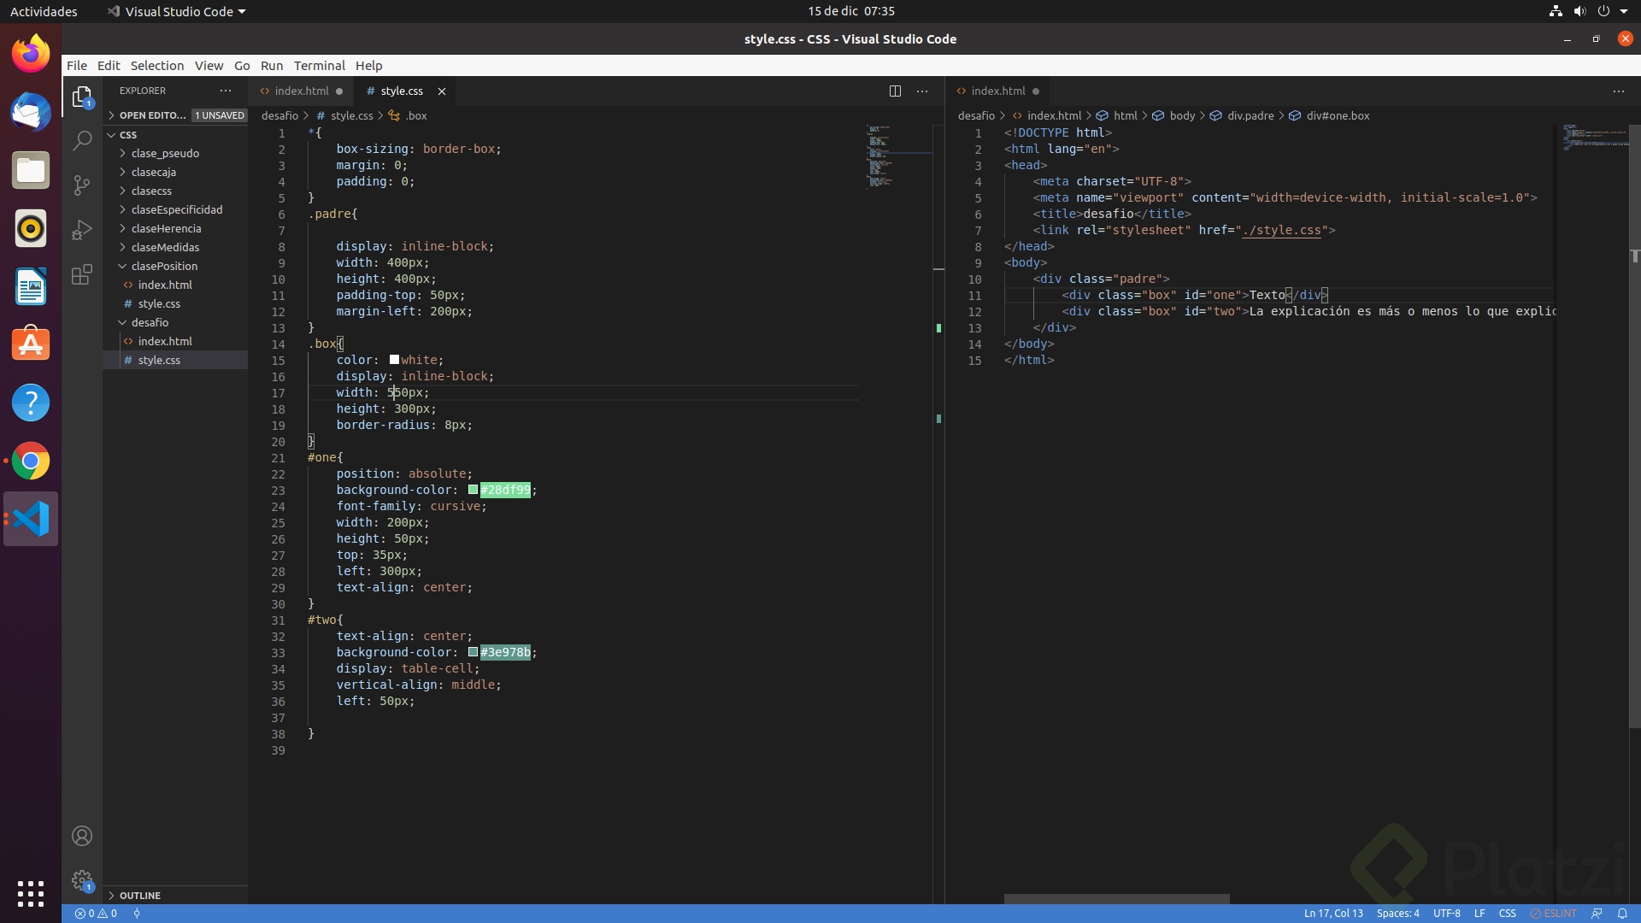Open the Selection menu
This screenshot has width=1641, height=923.
click(x=157, y=65)
